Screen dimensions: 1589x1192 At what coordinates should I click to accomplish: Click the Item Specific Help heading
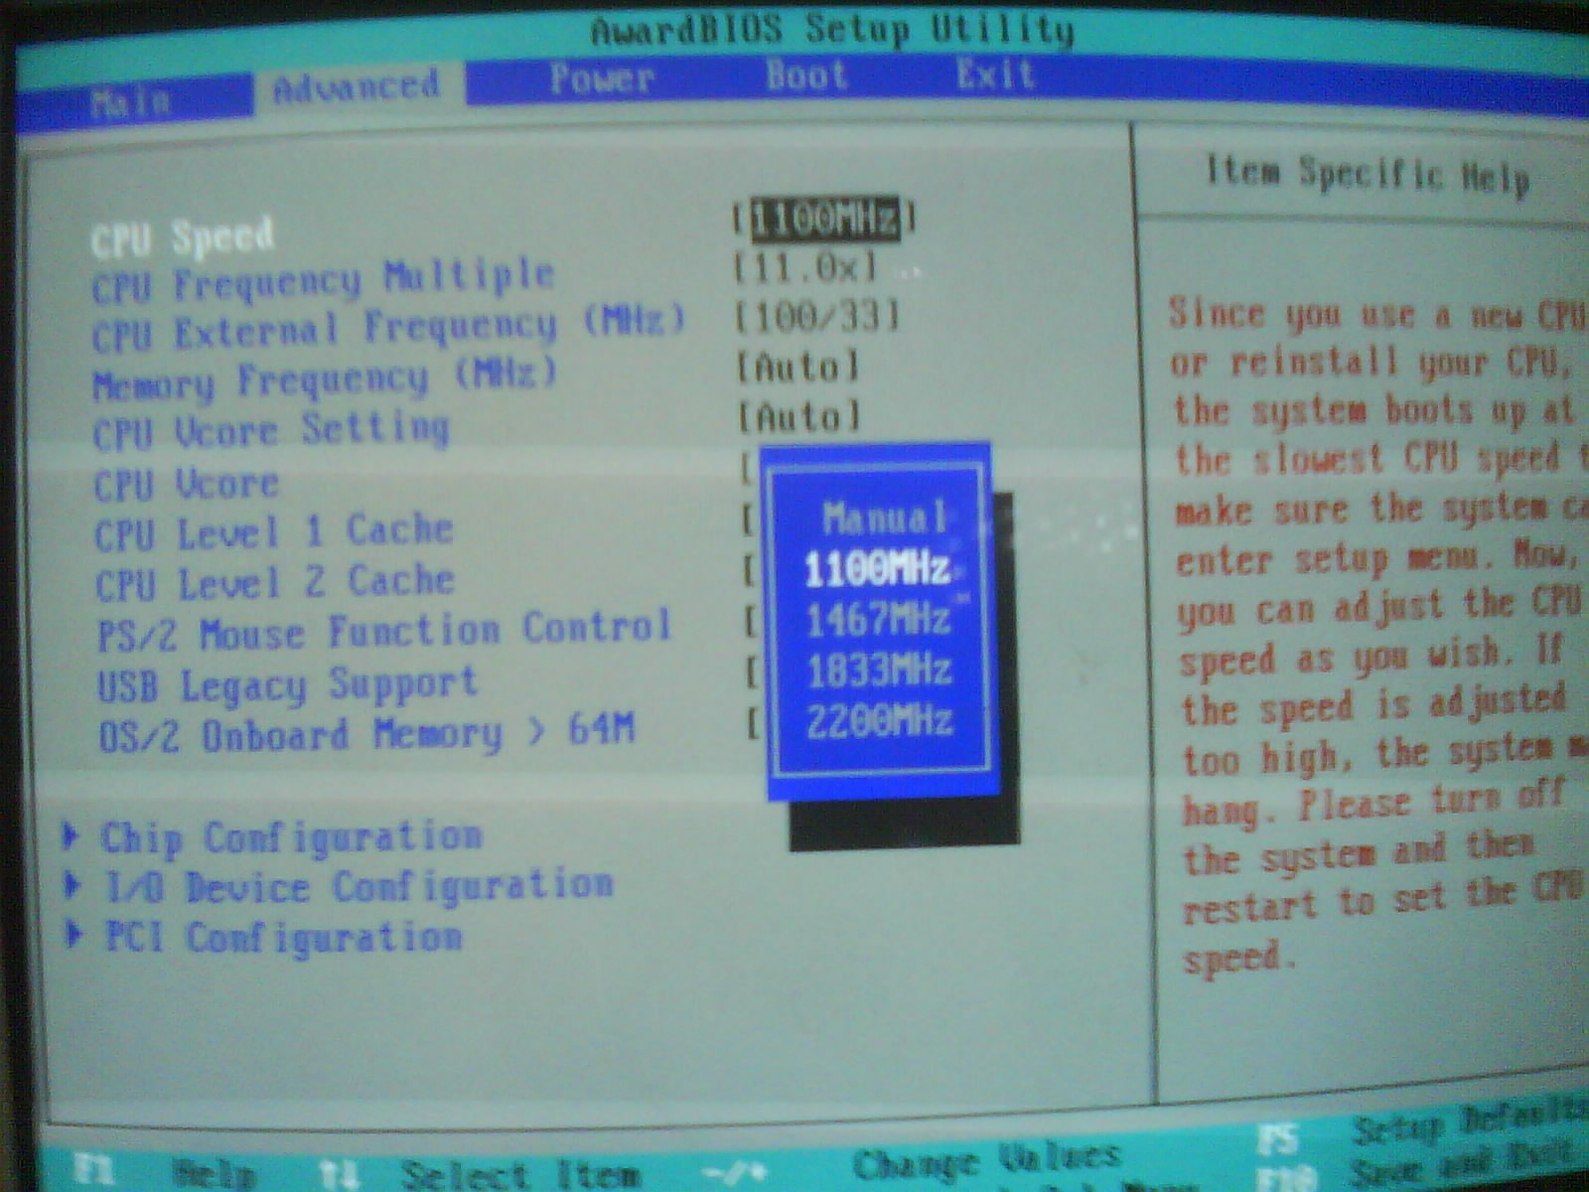coord(1369,174)
